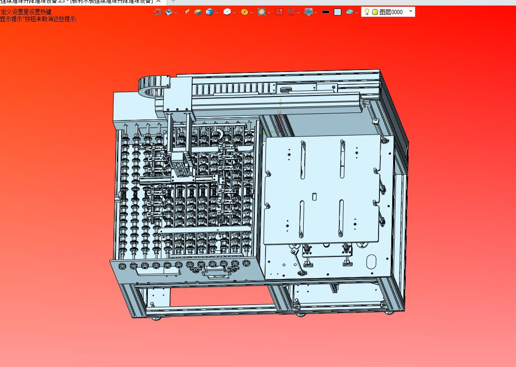Click the plus button to add new tab
Screen dimensions: 516x367
(x=173, y=1)
